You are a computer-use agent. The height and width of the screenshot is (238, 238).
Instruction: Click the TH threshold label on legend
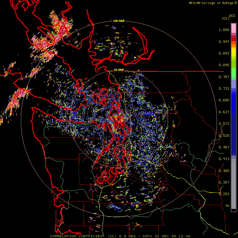(x=227, y=206)
